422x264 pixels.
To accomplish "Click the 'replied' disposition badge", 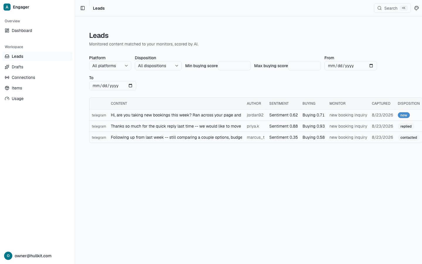I will (x=406, y=126).
